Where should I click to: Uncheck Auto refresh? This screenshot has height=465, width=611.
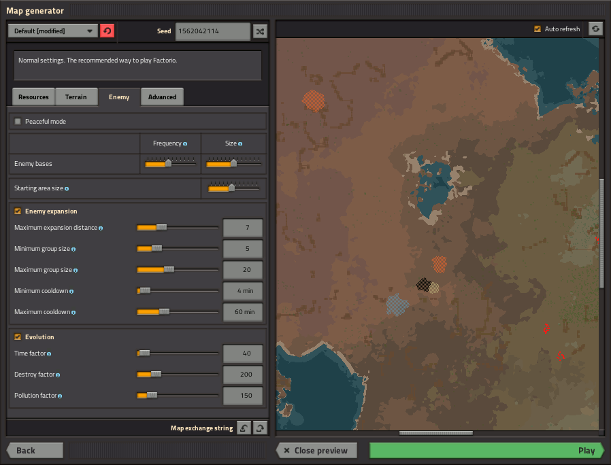click(538, 29)
